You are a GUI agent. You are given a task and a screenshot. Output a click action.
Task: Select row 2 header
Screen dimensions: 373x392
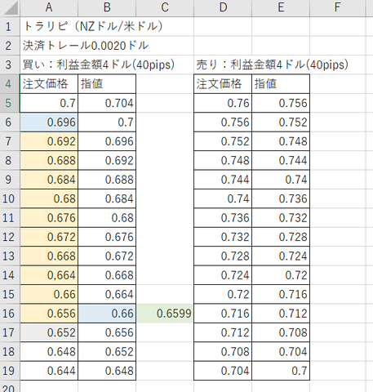point(10,46)
